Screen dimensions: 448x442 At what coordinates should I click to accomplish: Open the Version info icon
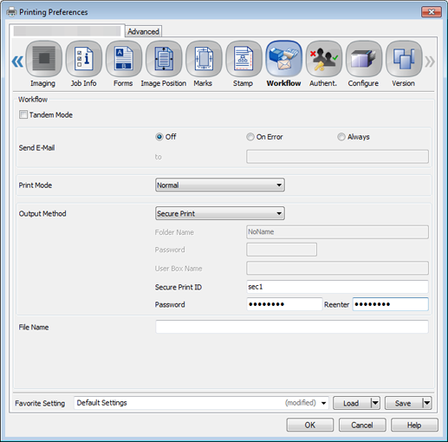tap(404, 59)
